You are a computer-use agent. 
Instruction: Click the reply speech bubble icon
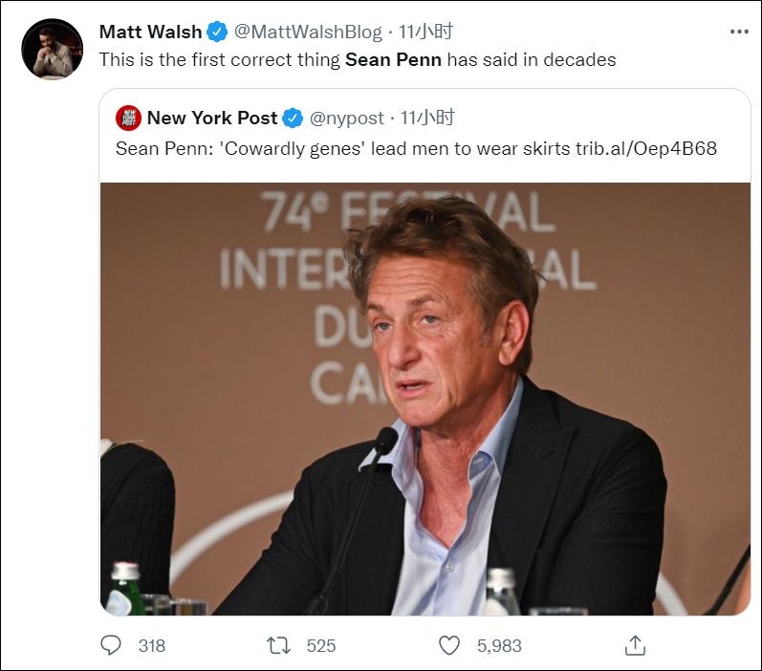[112, 645]
